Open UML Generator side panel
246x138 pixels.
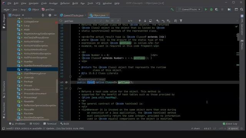pyautogui.click(x=242, y=25)
